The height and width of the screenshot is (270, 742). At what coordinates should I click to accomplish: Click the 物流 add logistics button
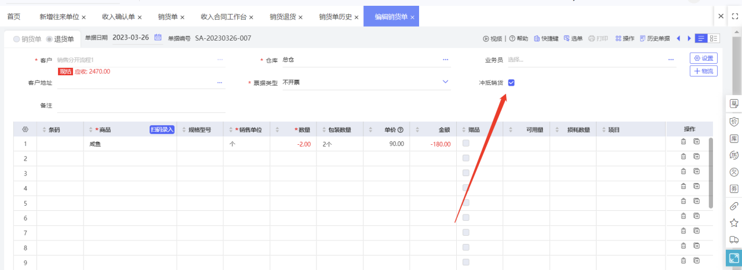[x=704, y=71]
